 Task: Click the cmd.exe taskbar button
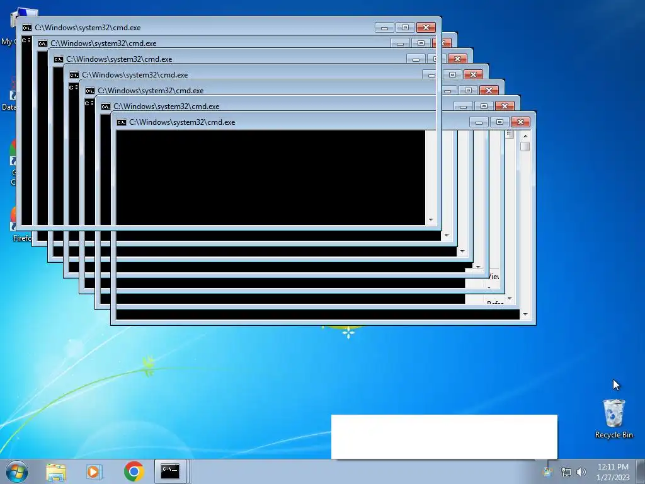tap(170, 471)
